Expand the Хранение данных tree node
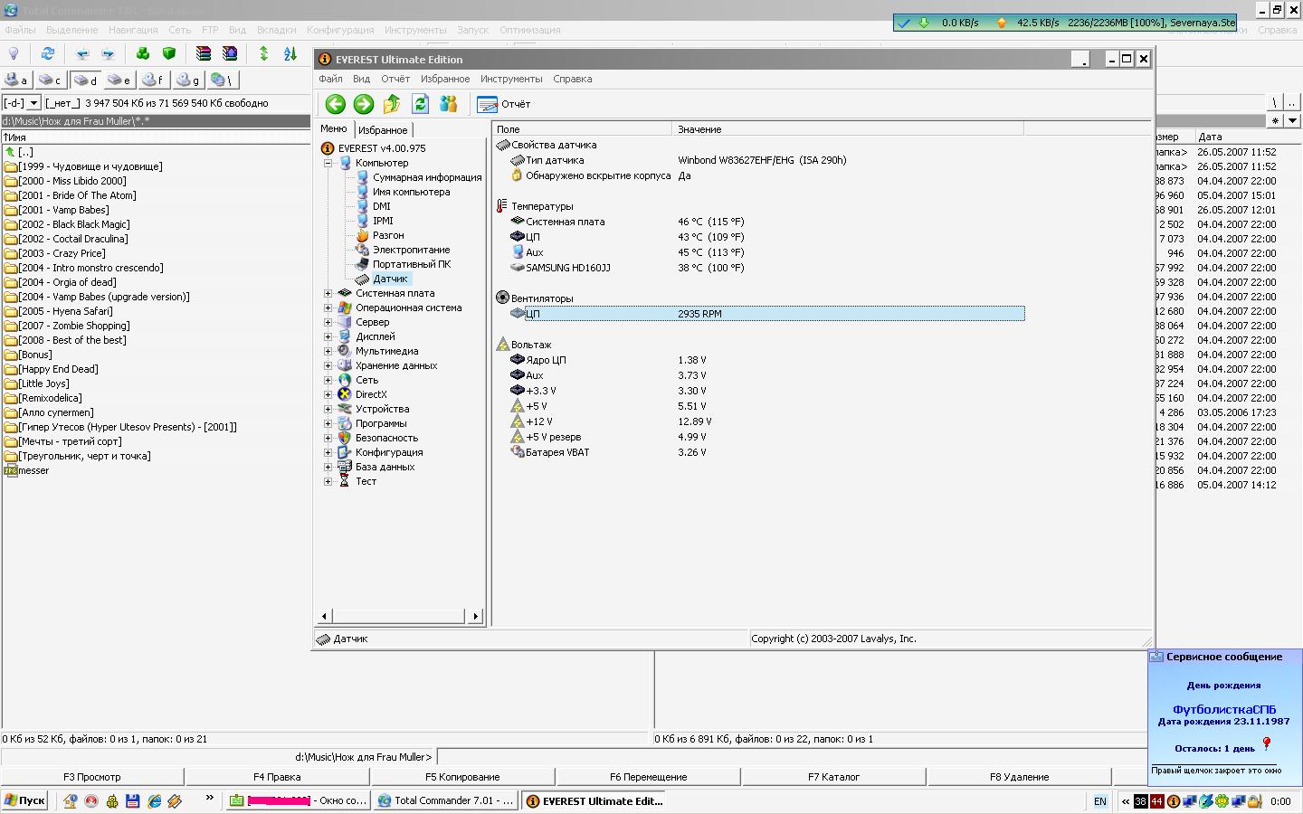The width and height of the screenshot is (1303, 814). [328, 365]
